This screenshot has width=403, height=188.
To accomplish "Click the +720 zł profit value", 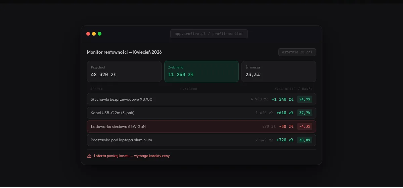I will pos(285,140).
